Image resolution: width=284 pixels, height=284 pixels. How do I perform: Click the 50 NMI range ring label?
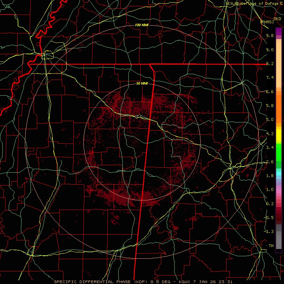click(142, 83)
